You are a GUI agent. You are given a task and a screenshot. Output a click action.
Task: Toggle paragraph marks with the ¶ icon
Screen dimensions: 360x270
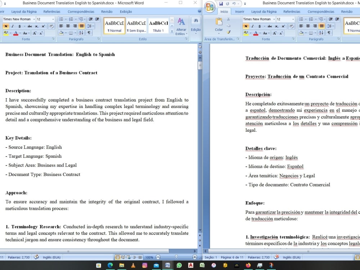[89, 33]
